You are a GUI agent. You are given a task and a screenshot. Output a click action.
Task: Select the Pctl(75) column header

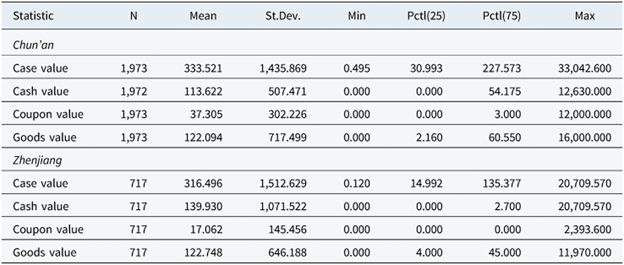[502, 16]
